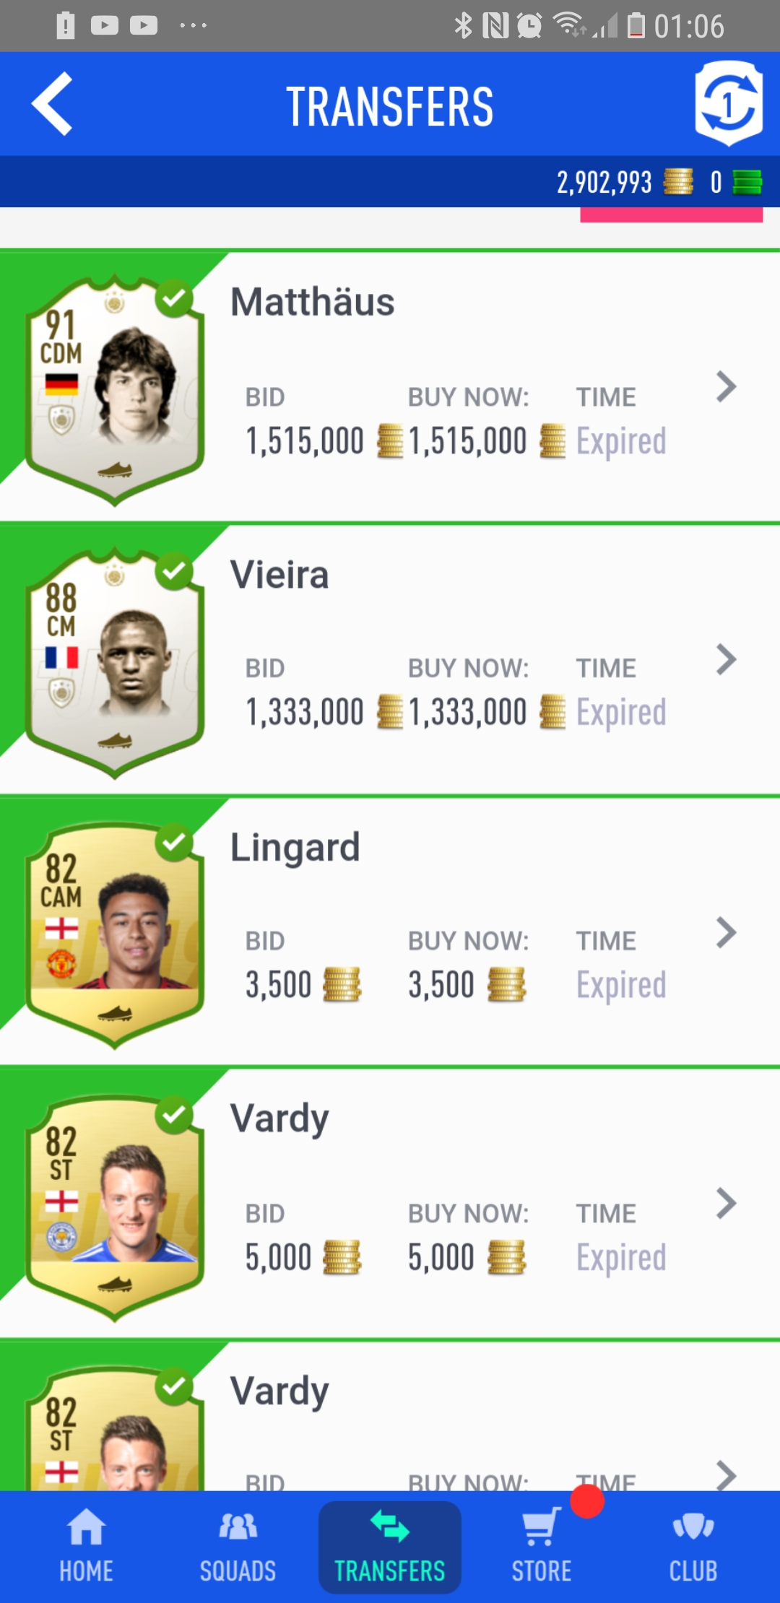Tap the Matthäus 91 CDM player card
Viewport: 780px width, 1603px height.
coord(114,390)
